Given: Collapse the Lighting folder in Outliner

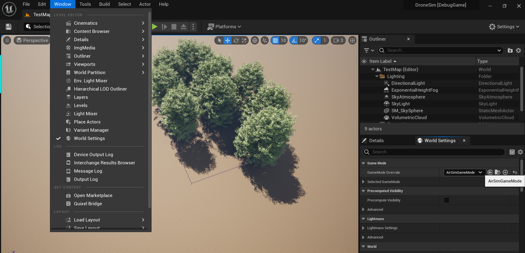Looking at the screenshot, I should [377, 76].
